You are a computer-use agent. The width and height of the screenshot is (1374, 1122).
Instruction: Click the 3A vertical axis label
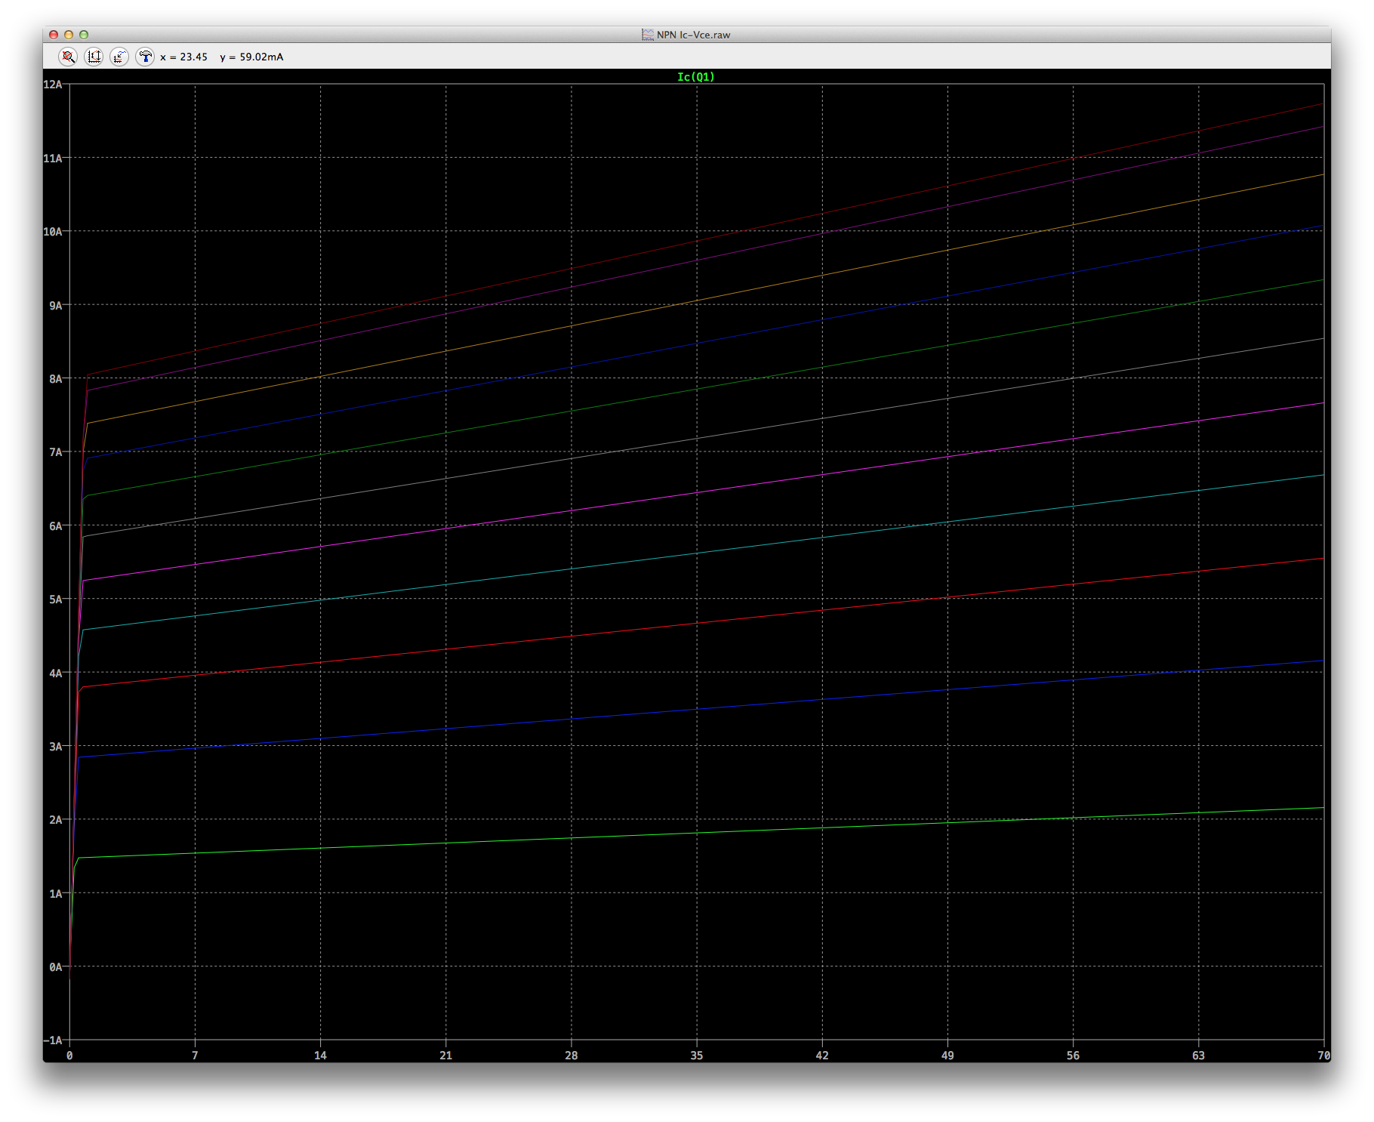coord(56,747)
